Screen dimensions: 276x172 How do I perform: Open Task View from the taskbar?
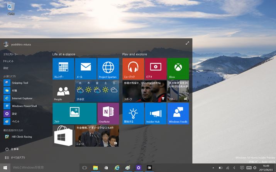tap(85, 168)
